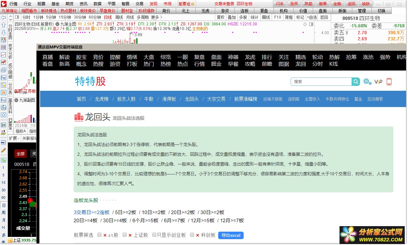408x245 pixels.
Task: Click the F10 icon in left sidebar
Action: pos(3,77)
